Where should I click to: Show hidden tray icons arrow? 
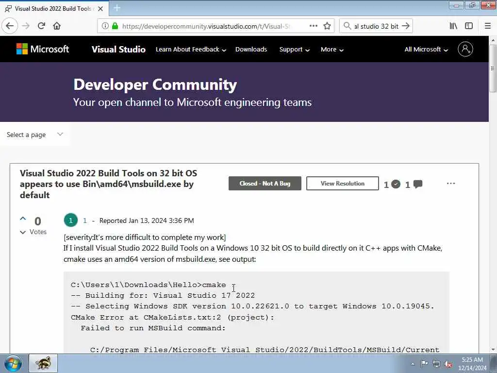pyautogui.click(x=413, y=364)
